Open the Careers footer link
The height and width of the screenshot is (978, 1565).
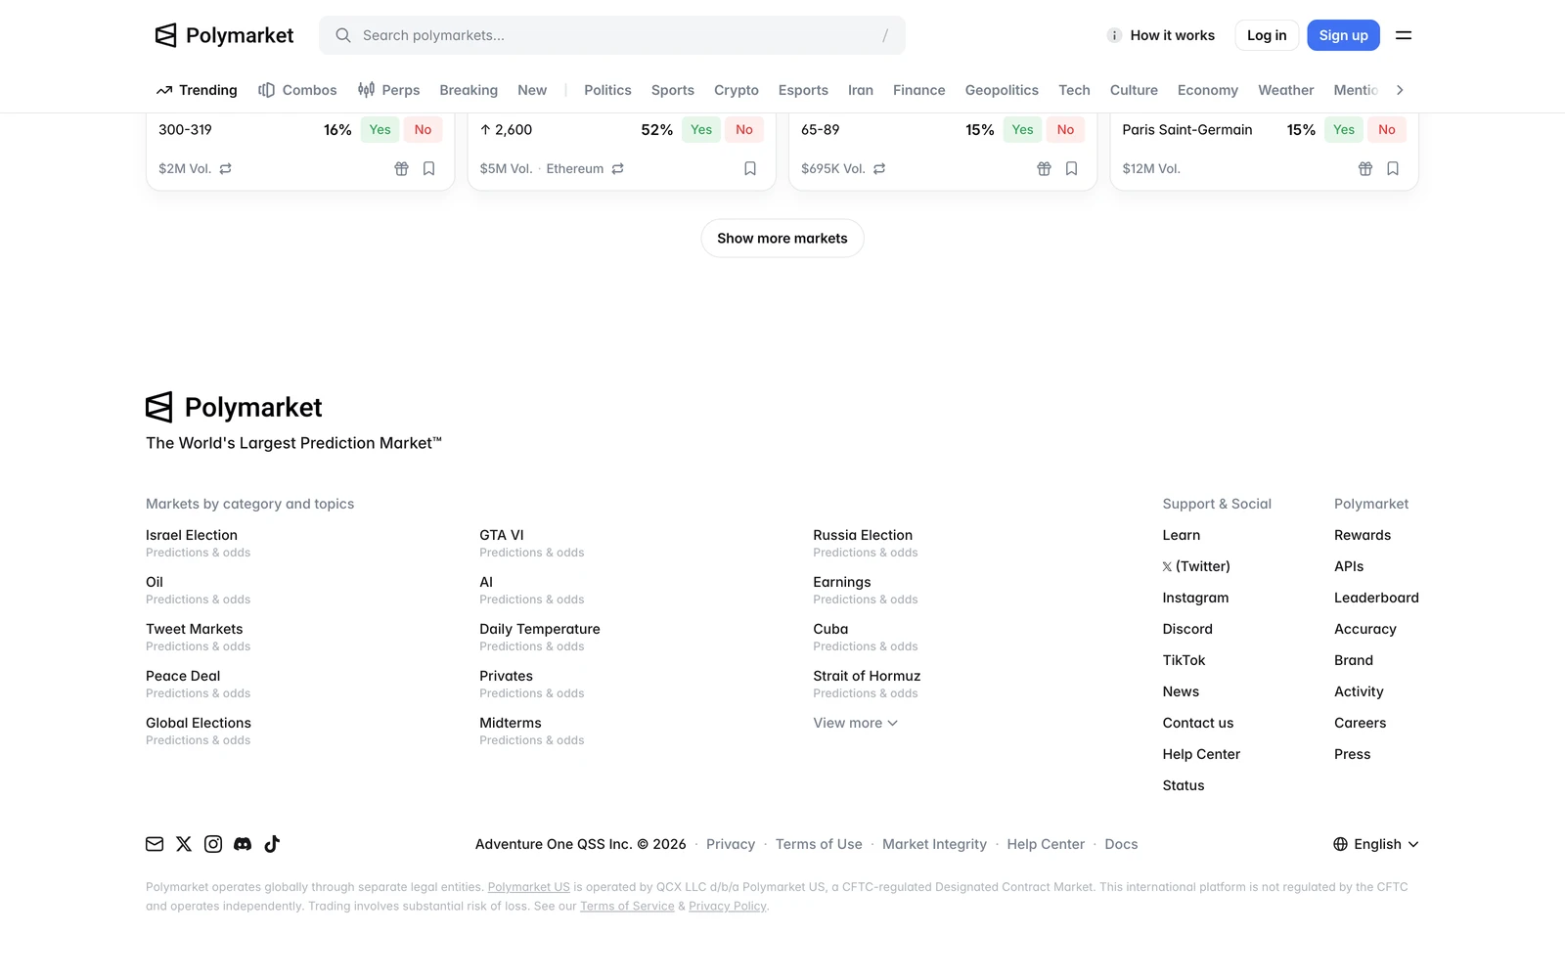tap(1360, 723)
